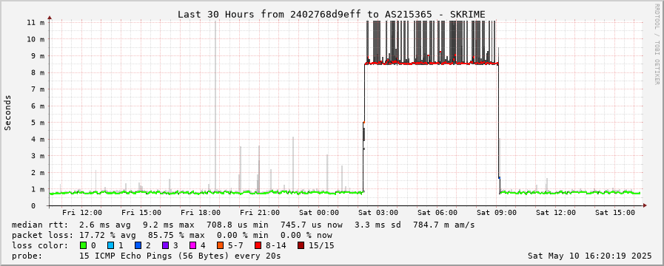Image resolution: width=664 pixels, height=266 pixels.
Task: Click the Sat 03:00 time axis label
Action: 380,213
